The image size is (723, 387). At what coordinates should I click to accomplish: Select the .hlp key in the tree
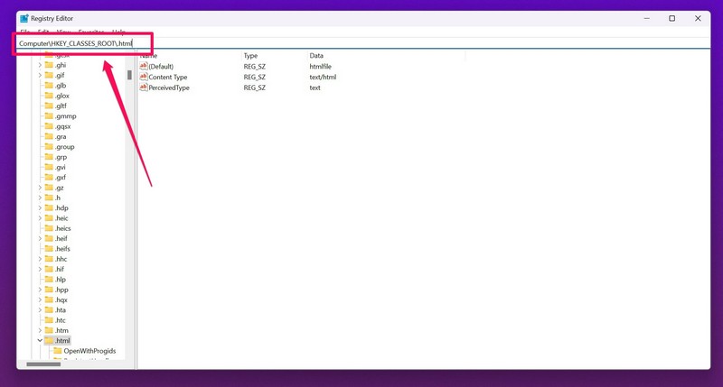[61, 280]
